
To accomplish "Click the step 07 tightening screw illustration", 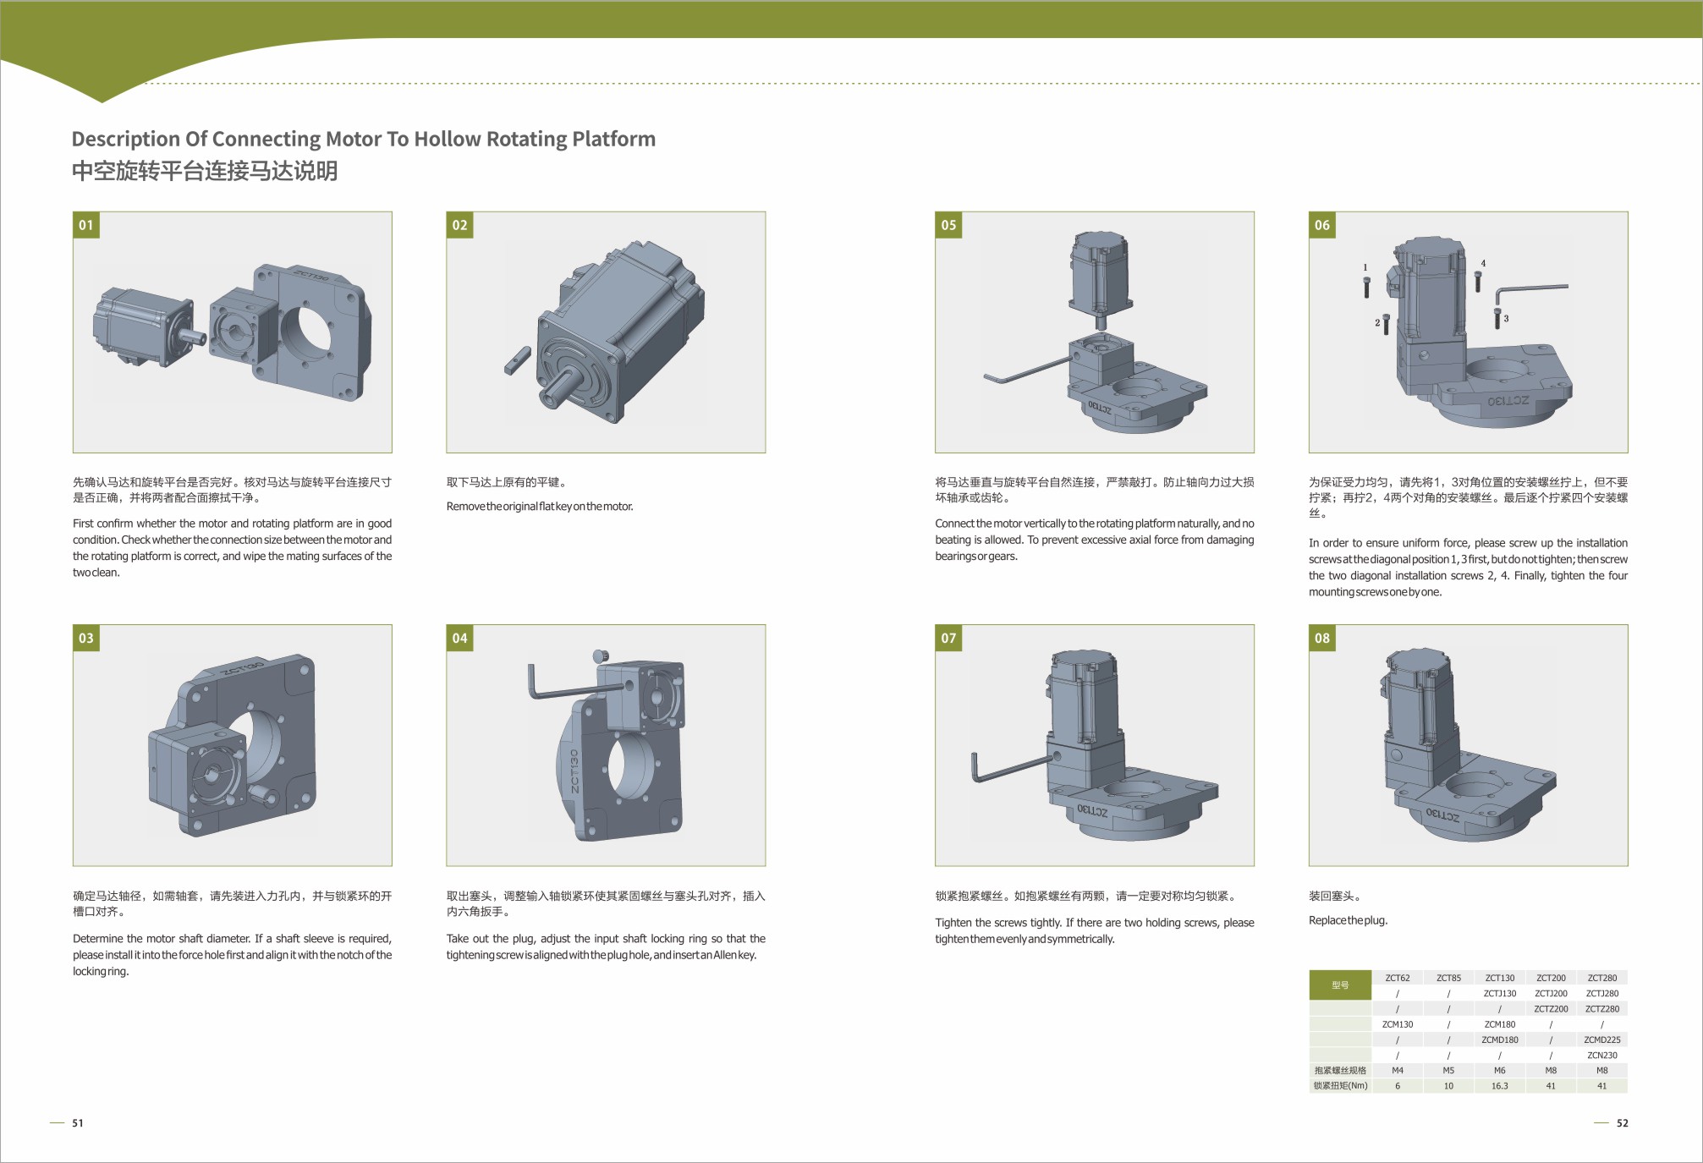I will [1095, 745].
